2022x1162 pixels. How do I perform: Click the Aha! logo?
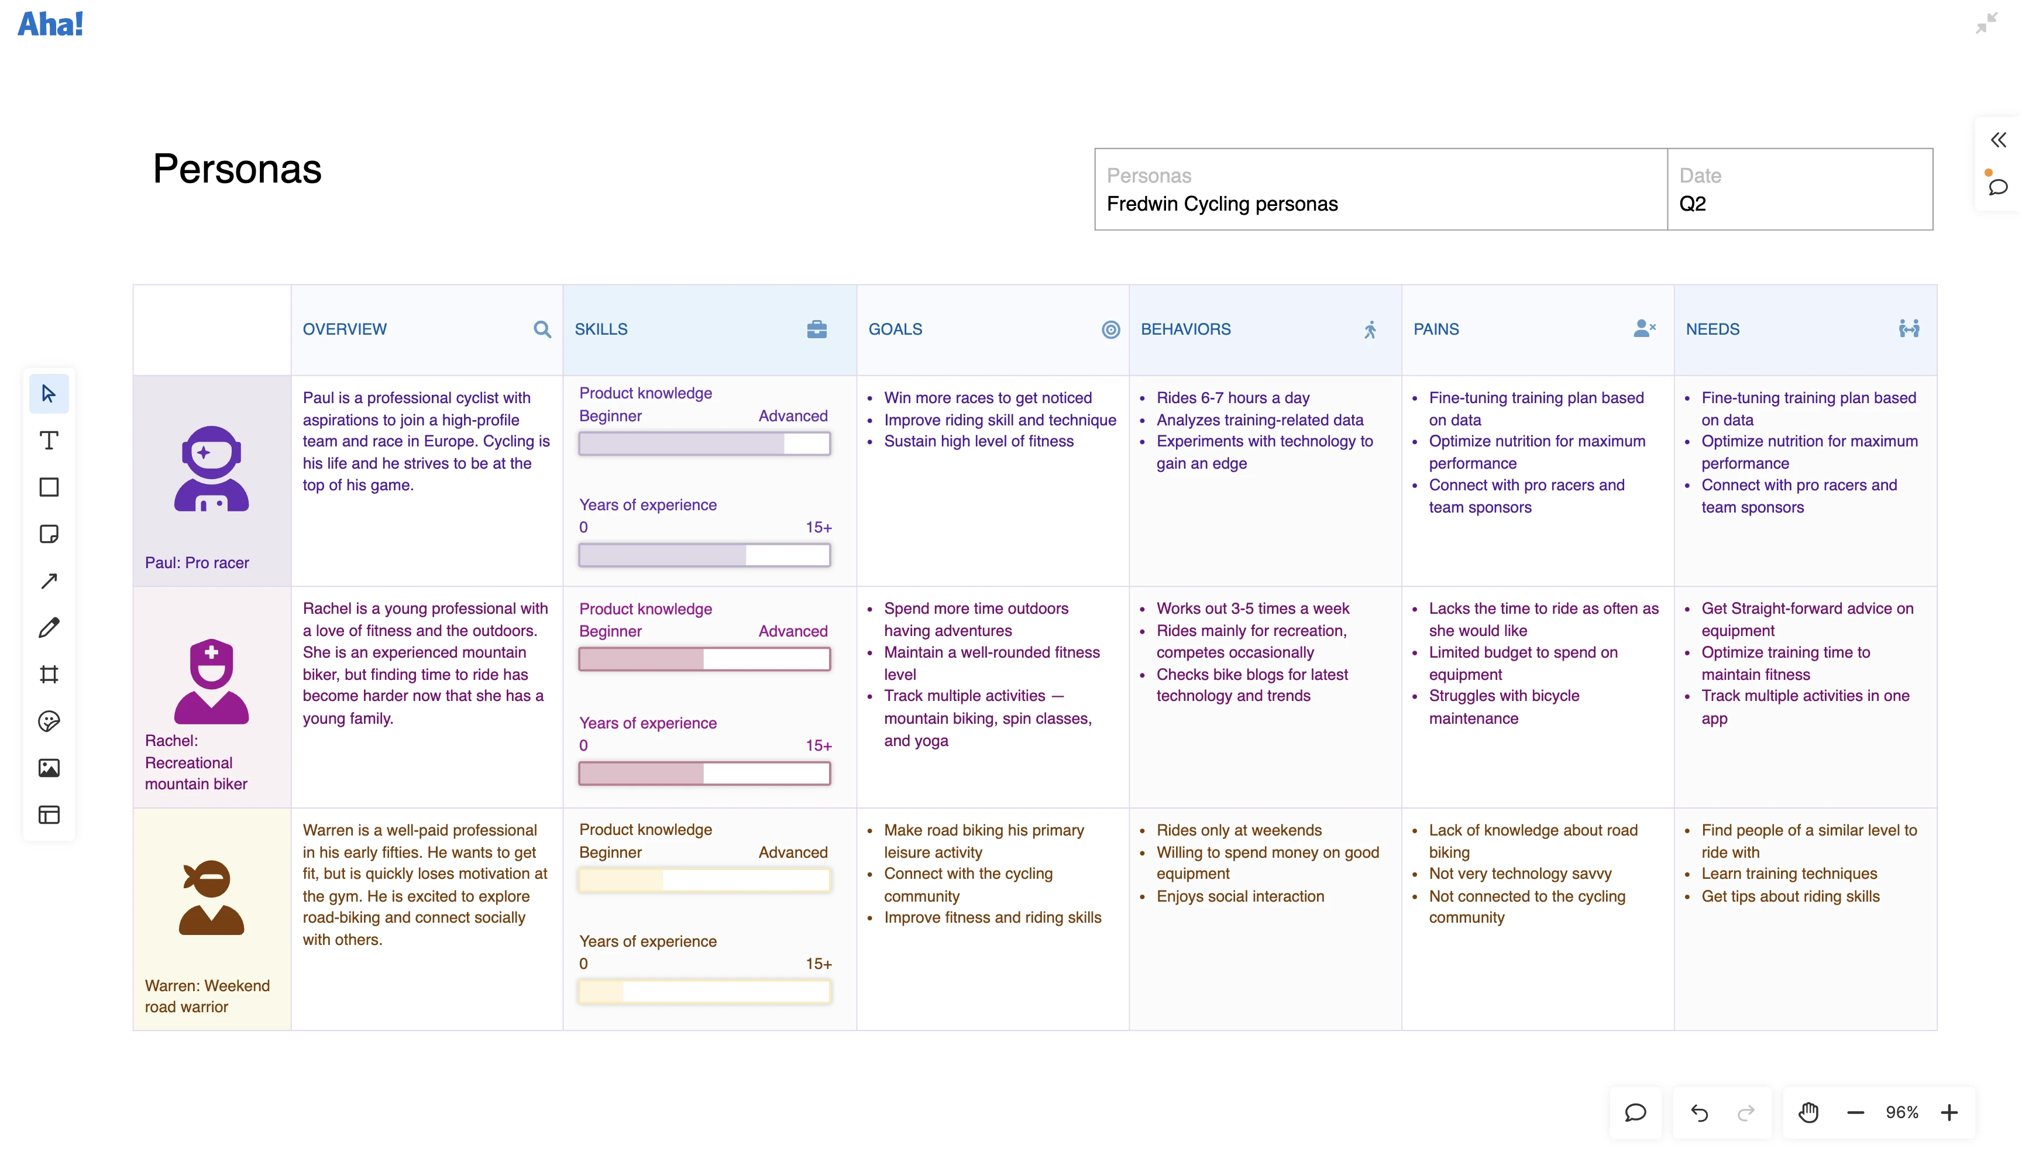pos(50,23)
